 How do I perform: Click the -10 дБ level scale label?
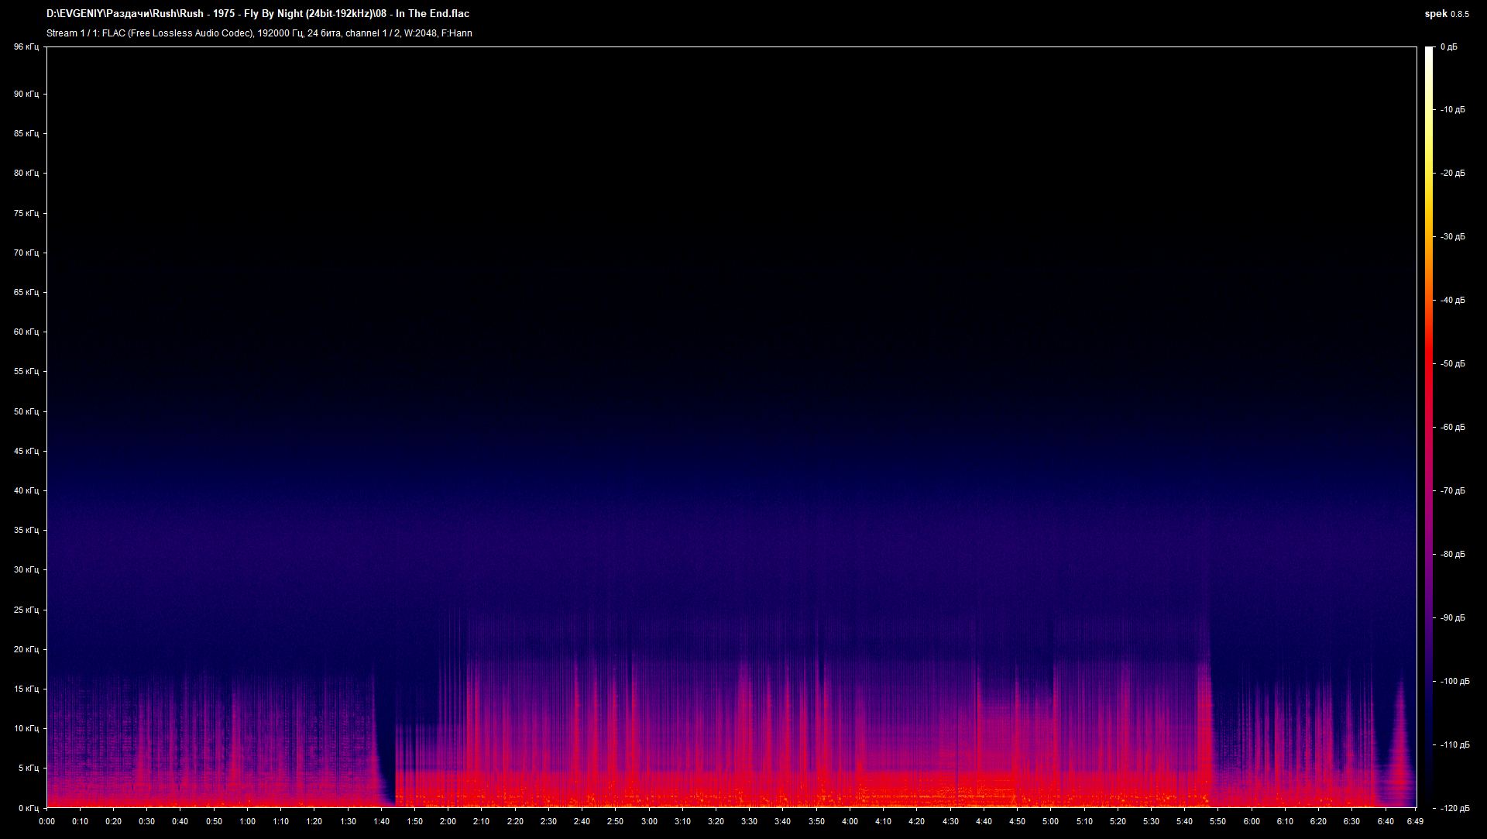(1453, 110)
